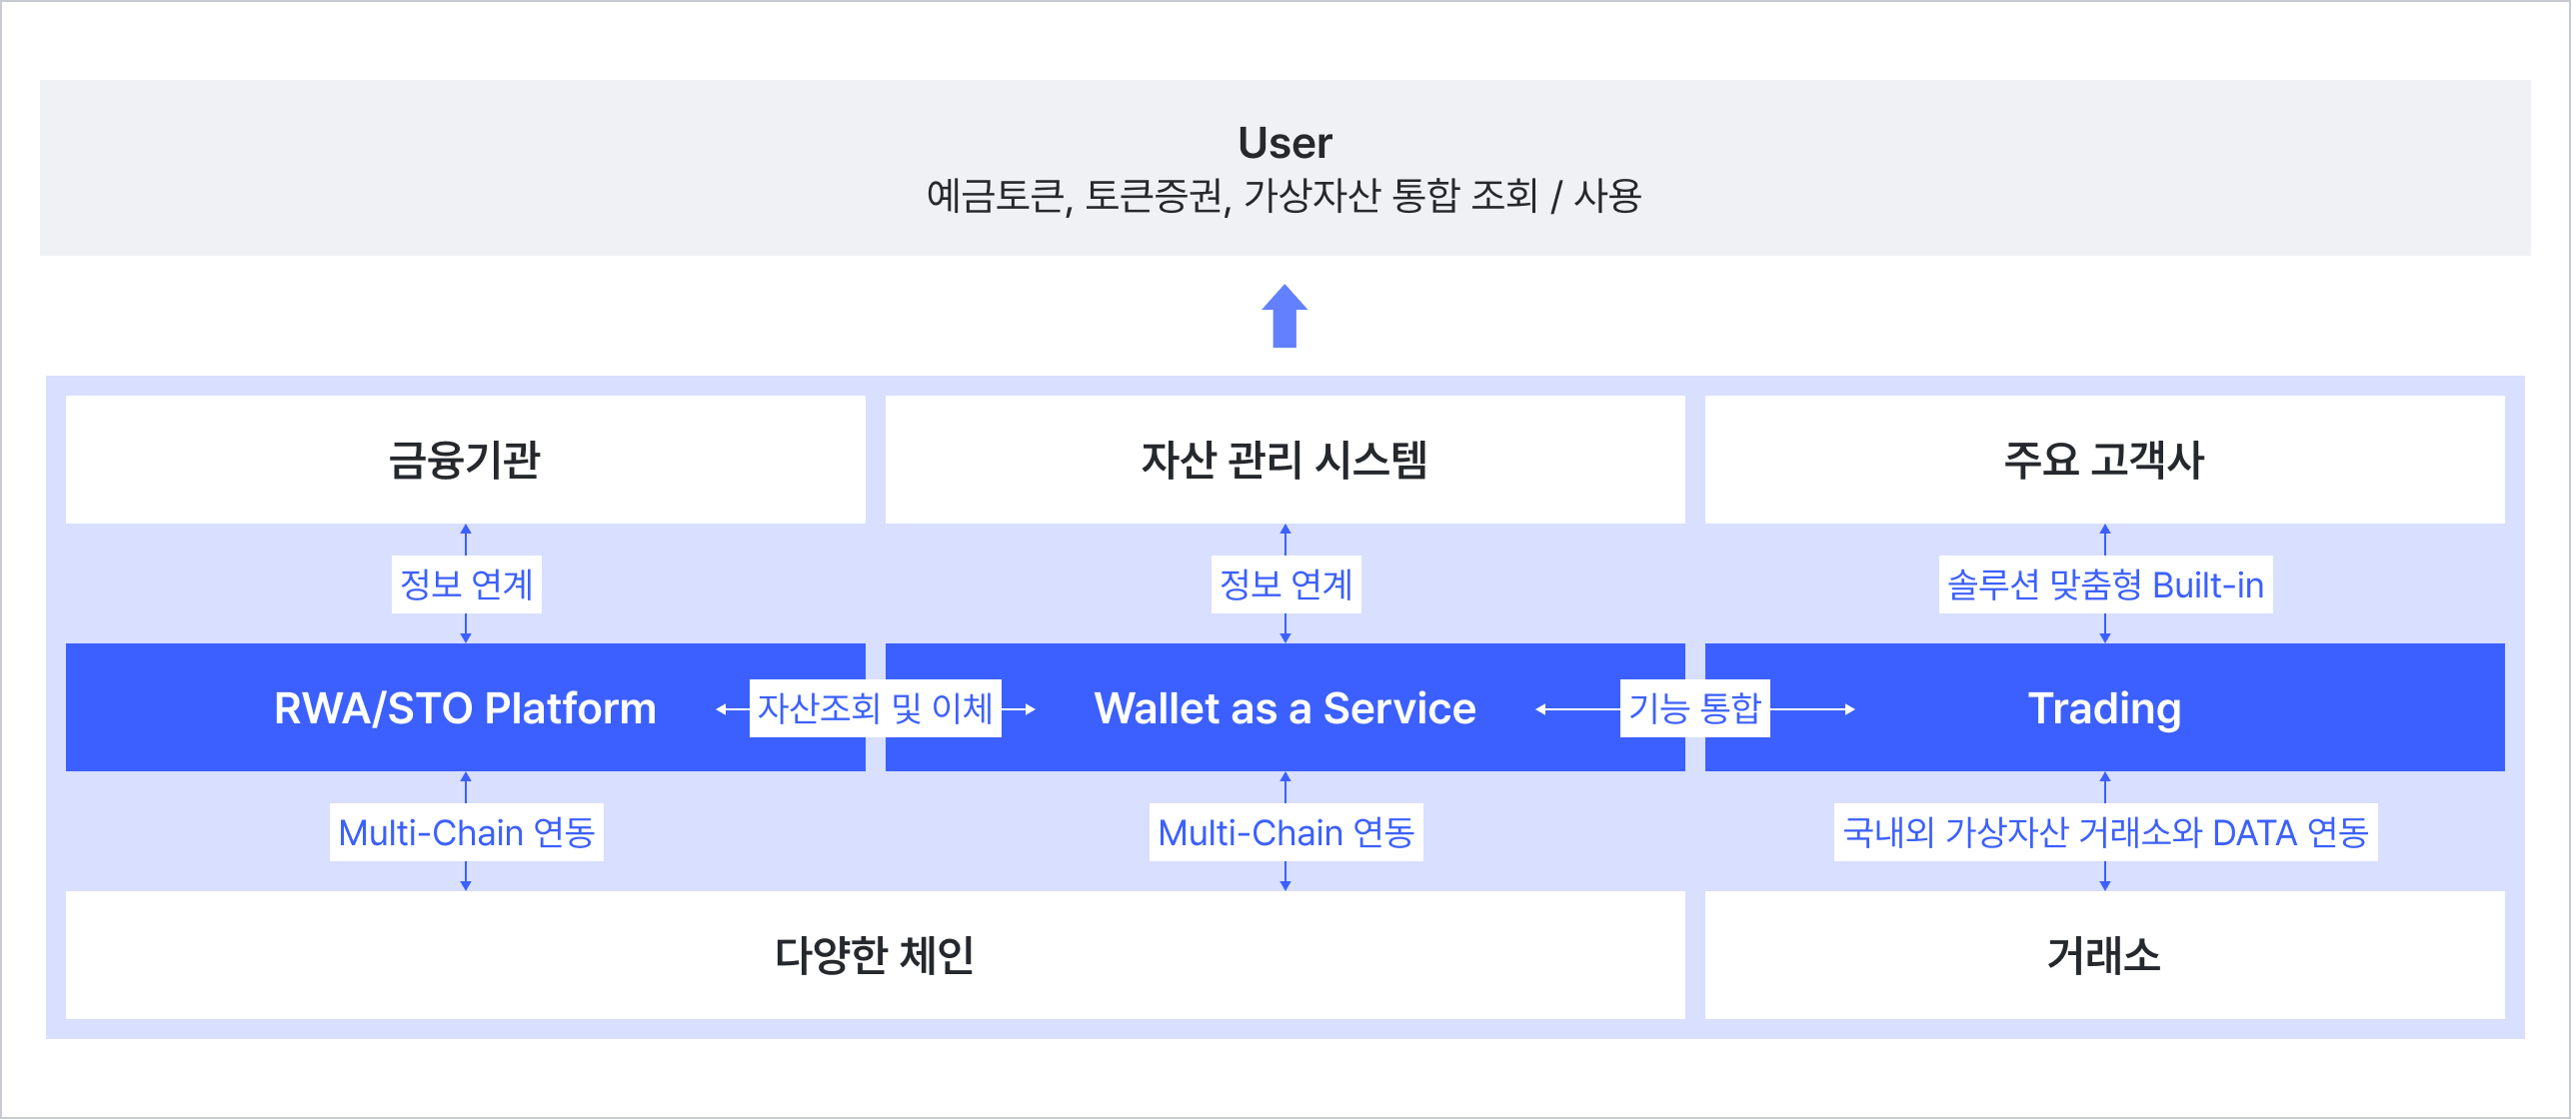Select the 자산 관리 시스템 box
This screenshot has height=1119, width=2571.
(1285, 460)
